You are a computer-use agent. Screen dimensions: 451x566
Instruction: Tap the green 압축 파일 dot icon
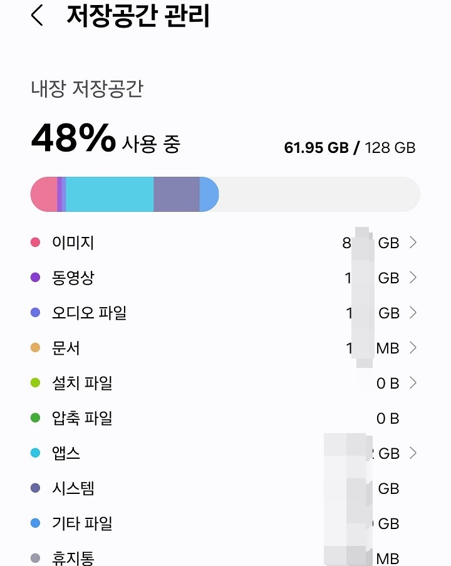coord(36,418)
